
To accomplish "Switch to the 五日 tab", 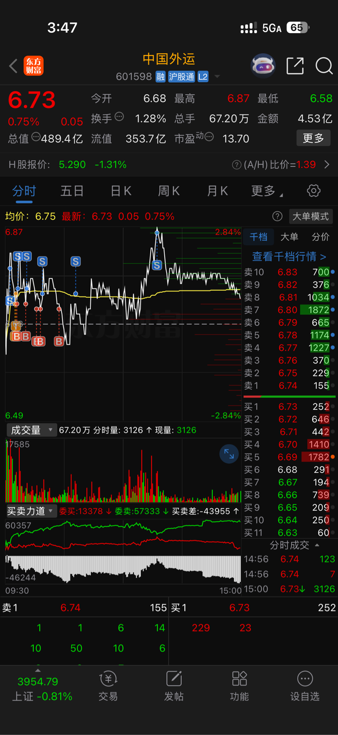I will click(x=72, y=191).
